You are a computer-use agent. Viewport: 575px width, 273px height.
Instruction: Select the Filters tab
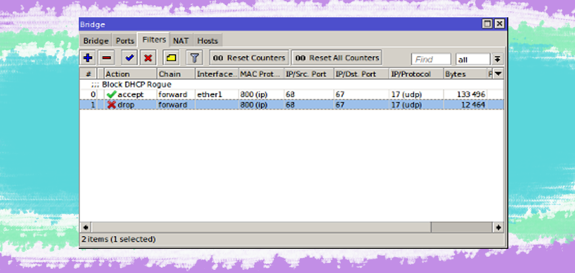(154, 39)
